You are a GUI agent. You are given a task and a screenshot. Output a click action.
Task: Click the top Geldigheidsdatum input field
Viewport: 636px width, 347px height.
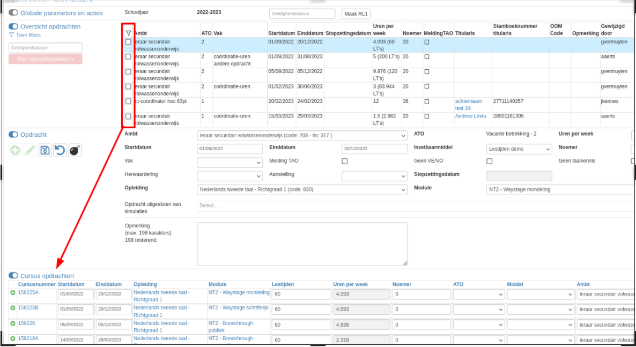[x=302, y=14]
